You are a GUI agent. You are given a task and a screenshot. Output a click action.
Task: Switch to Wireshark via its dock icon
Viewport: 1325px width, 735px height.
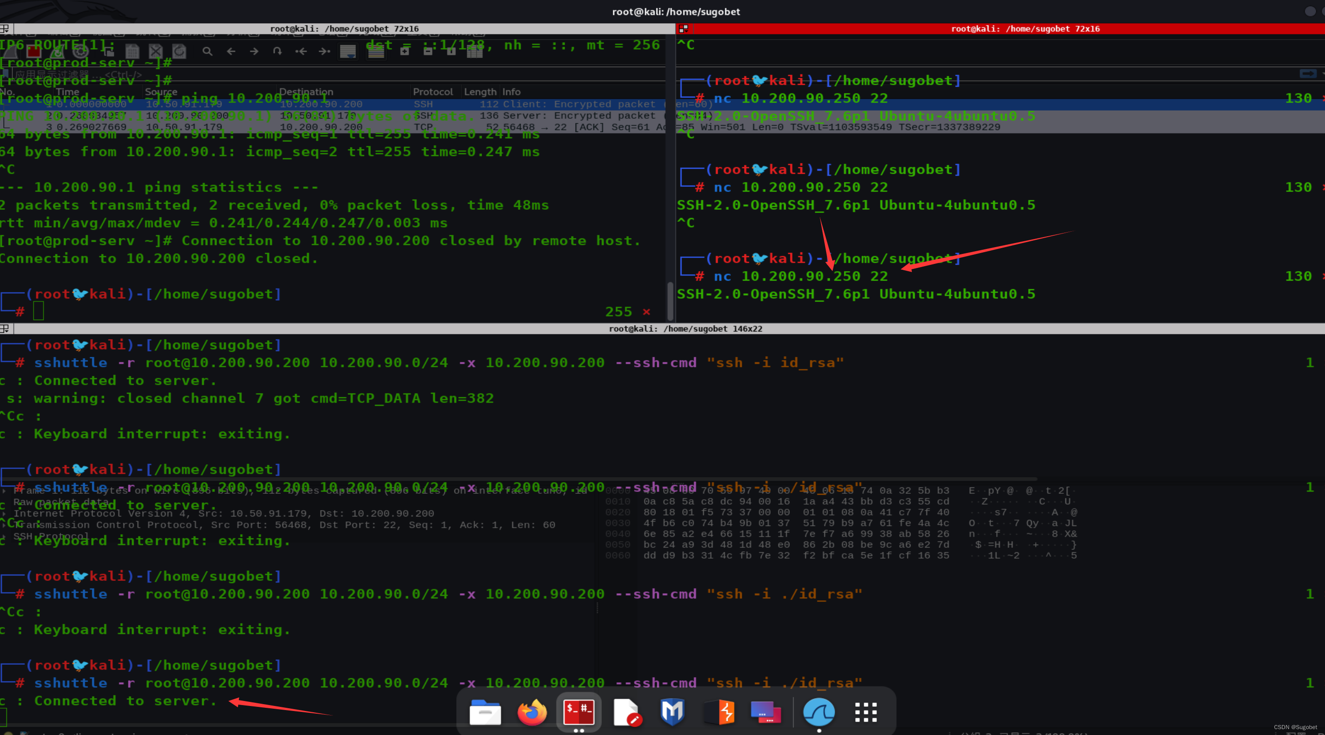click(x=819, y=712)
